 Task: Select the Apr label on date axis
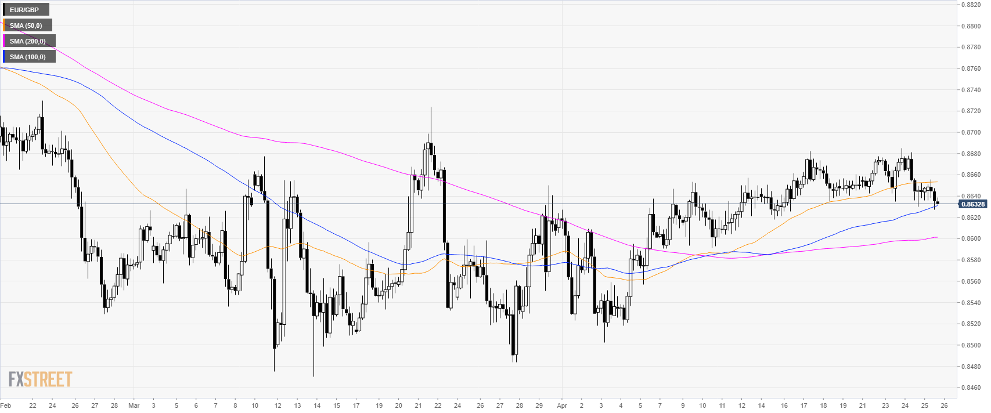click(x=561, y=405)
